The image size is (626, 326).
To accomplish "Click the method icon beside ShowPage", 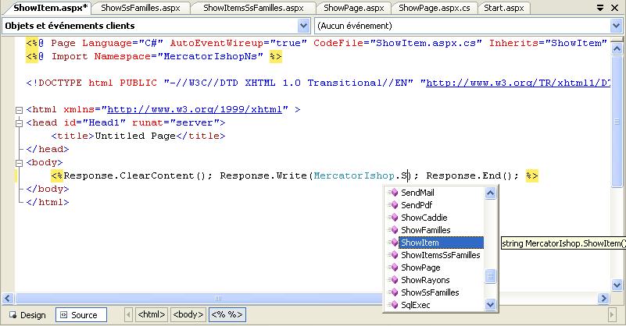I will point(393,268).
